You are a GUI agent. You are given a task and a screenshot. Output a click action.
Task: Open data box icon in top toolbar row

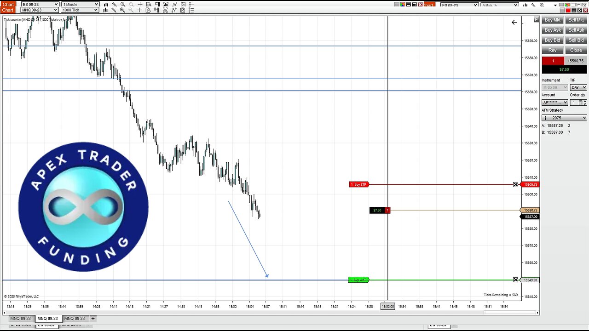coord(149,4)
